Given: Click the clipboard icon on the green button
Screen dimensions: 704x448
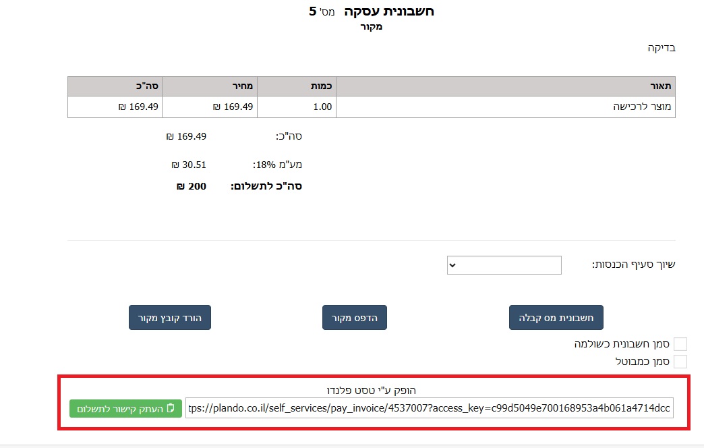Looking at the screenshot, I should tap(171, 408).
